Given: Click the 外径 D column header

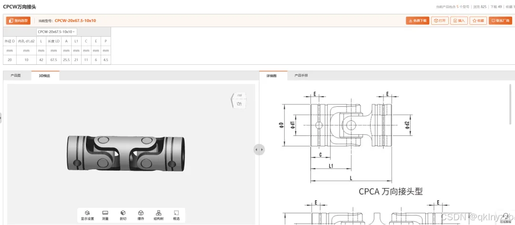Looking at the screenshot, I should (x=10, y=41).
